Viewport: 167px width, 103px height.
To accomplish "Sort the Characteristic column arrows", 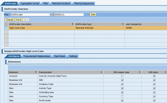I will click(x=102, y=72).
